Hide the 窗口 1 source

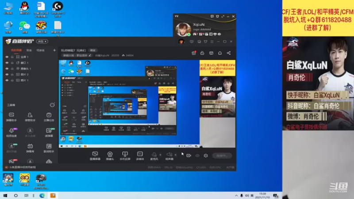(x=7, y=63)
